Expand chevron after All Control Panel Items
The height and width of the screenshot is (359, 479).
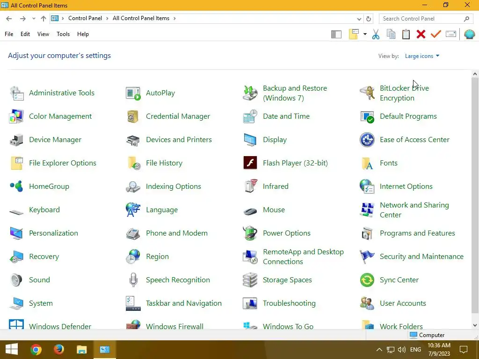point(174,18)
